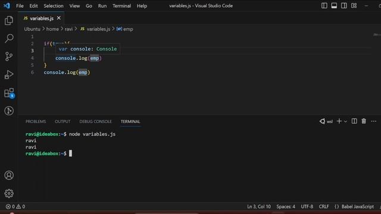Screen dimensions: 381x214
Task: Open the Selection menu
Action: (x=54, y=6)
